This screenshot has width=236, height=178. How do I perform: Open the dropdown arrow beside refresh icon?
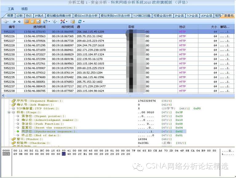pos(83,22)
